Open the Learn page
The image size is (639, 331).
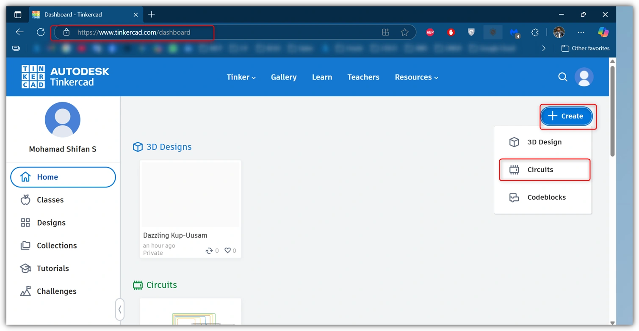(x=322, y=77)
